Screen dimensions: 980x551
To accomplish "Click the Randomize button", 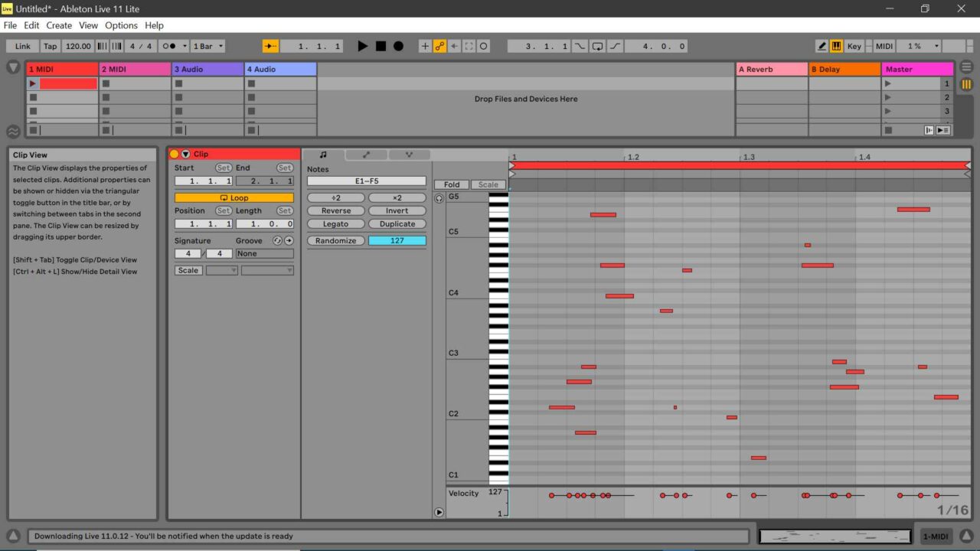I will (x=335, y=240).
